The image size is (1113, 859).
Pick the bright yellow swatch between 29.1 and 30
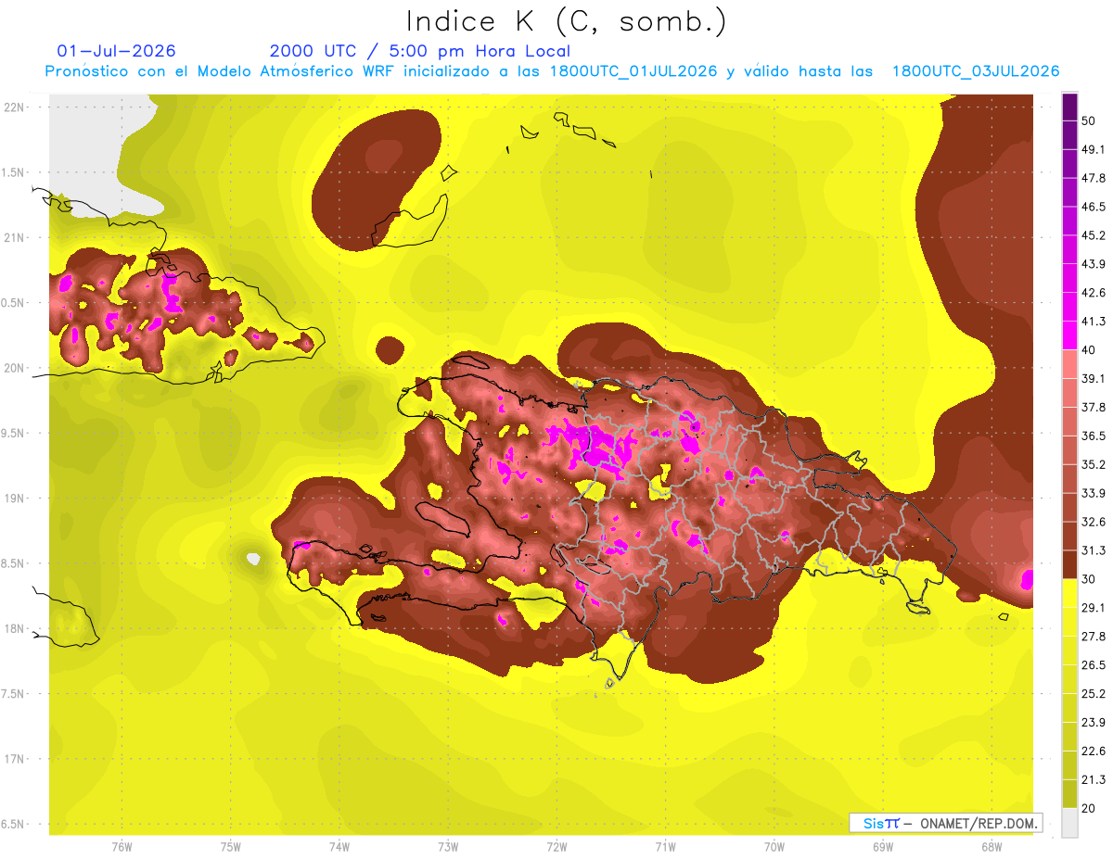(x=1069, y=593)
